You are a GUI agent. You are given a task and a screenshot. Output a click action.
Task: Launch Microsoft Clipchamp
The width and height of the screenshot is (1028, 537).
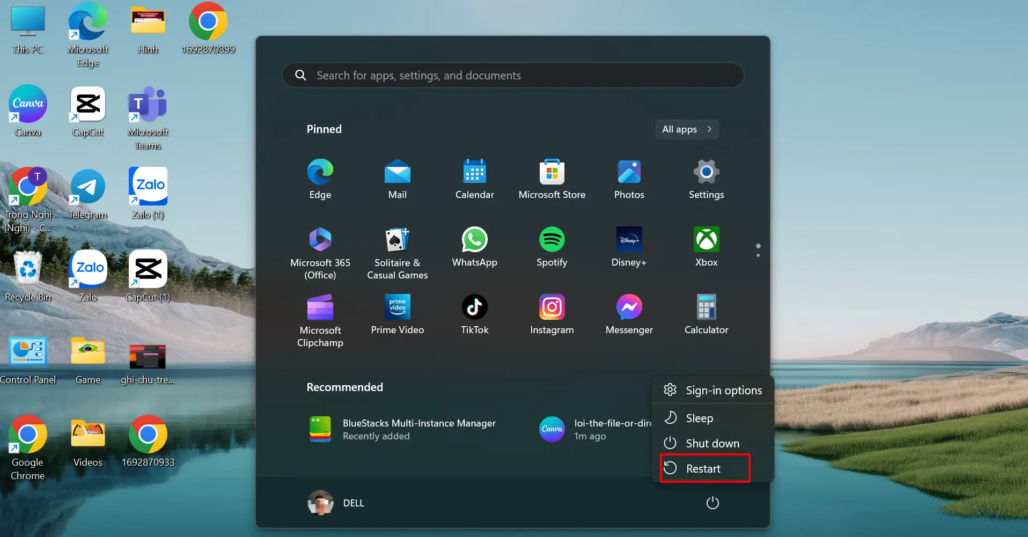pos(320,320)
